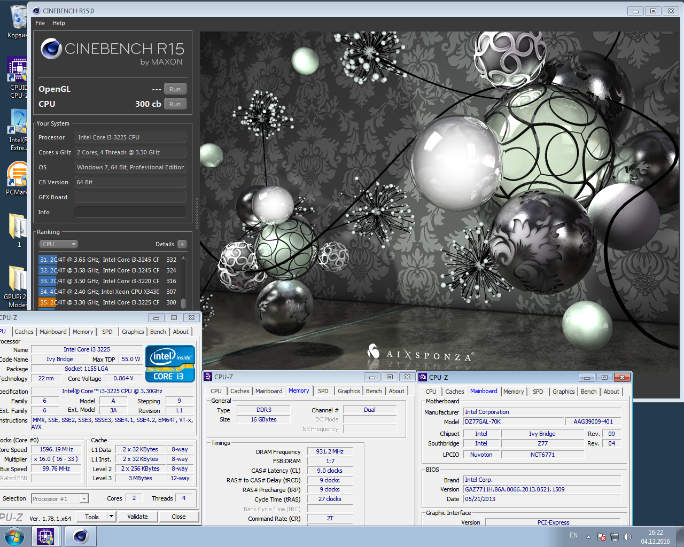Screen dimensions: 684x547
Task: Open the Intel Extreme Tuning desktop shortcut
Action: [18, 130]
